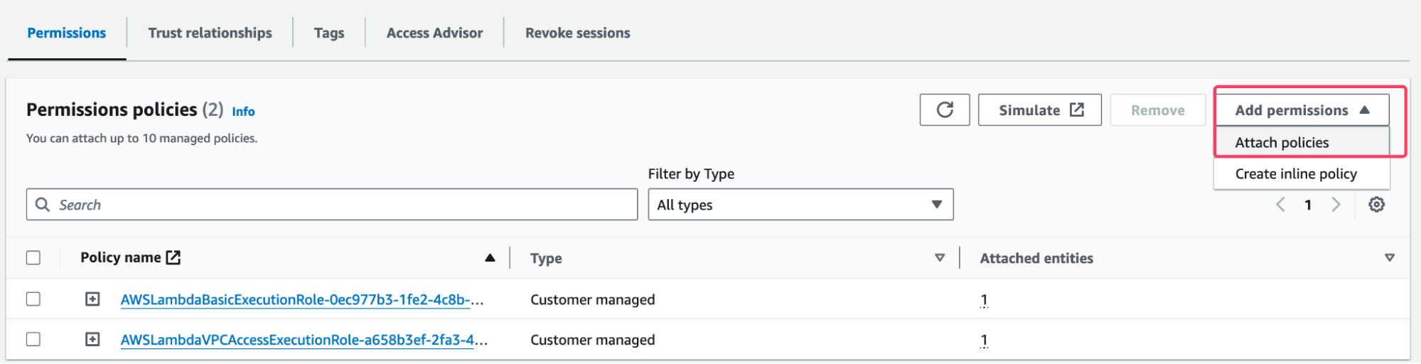Collapse the Add permissions dropdown
This screenshot has width=1421, height=364.
[x=1302, y=110]
